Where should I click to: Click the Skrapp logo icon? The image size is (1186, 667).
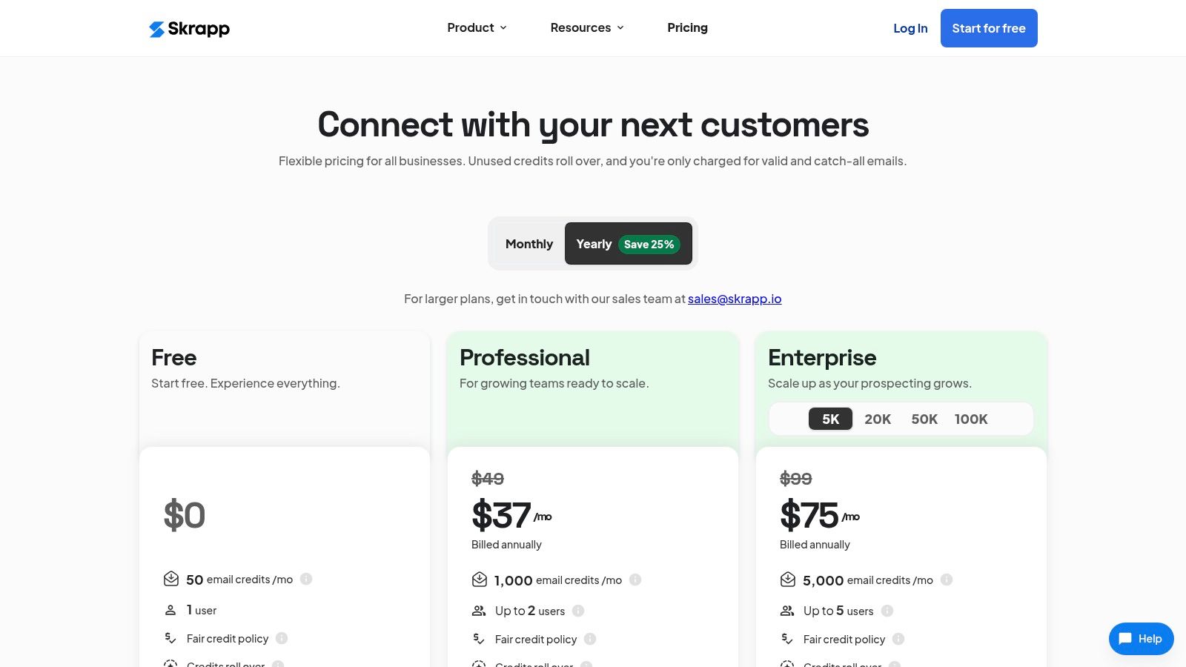pyautogui.click(x=157, y=29)
